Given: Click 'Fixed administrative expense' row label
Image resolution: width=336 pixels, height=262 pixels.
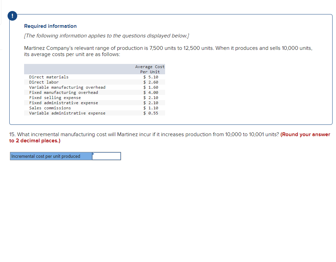Looking at the screenshot, I should (x=64, y=103).
